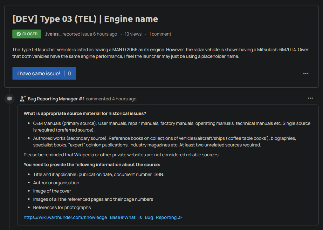The width and height of the screenshot is (323, 230).
Task: Click the green CLOSED status badge
Action: [x=27, y=34]
